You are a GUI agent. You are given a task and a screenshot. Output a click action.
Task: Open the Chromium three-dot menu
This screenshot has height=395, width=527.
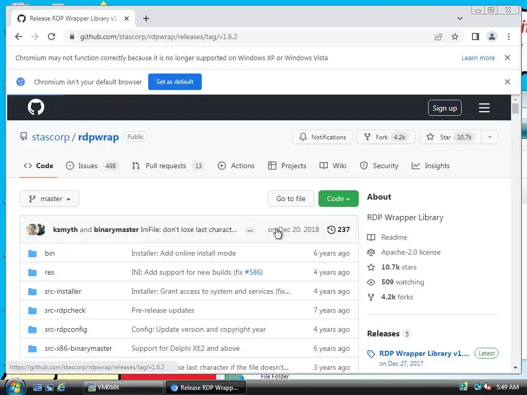pos(508,37)
